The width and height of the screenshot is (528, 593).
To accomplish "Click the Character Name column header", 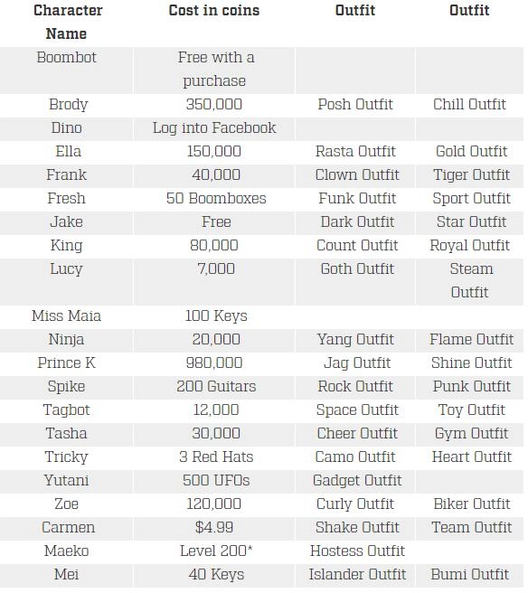I will (68, 22).
